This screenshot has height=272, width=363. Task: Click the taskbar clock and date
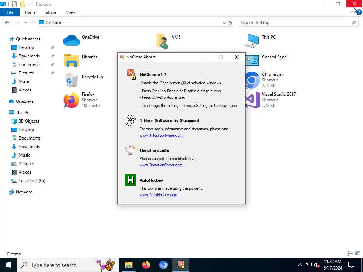[333, 265]
